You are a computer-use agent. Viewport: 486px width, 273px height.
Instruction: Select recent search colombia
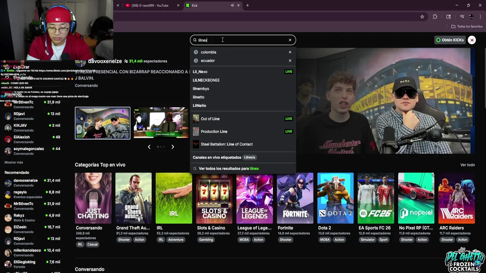tap(208, 52)
